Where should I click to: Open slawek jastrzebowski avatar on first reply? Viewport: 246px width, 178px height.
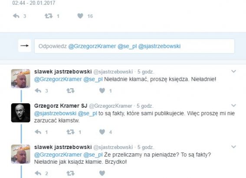(x=20, y=79)
